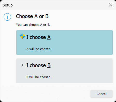Click the Cancel button
The height and width of the screenshot is (102, 116).
102,94
